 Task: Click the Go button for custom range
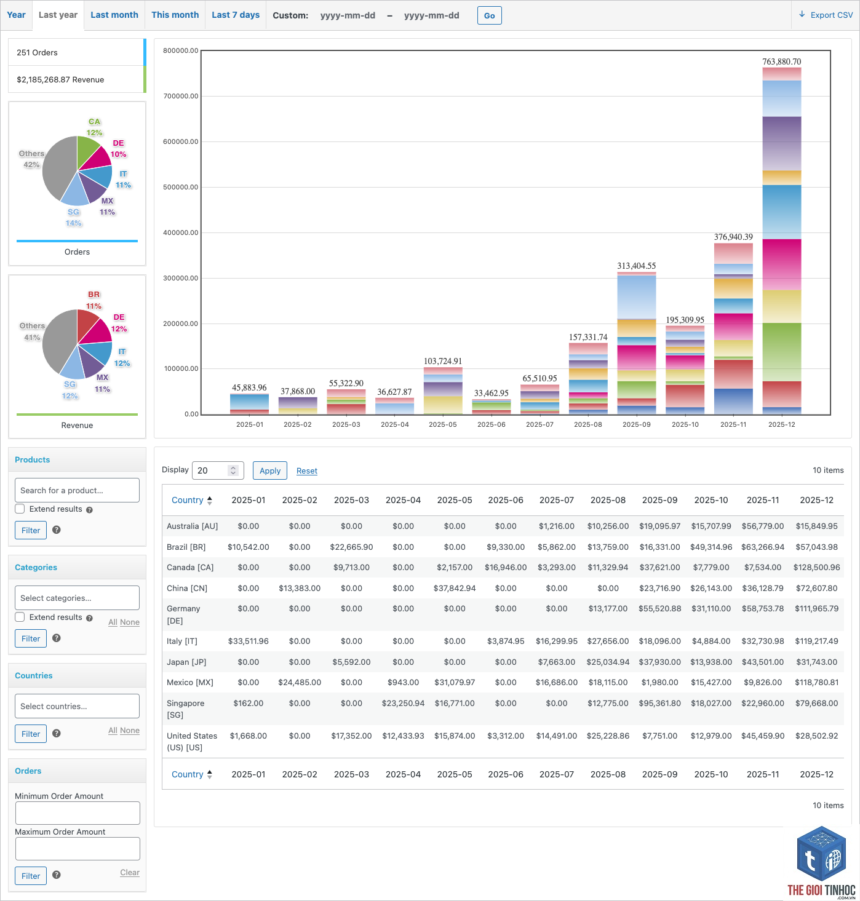coord(490,15)
